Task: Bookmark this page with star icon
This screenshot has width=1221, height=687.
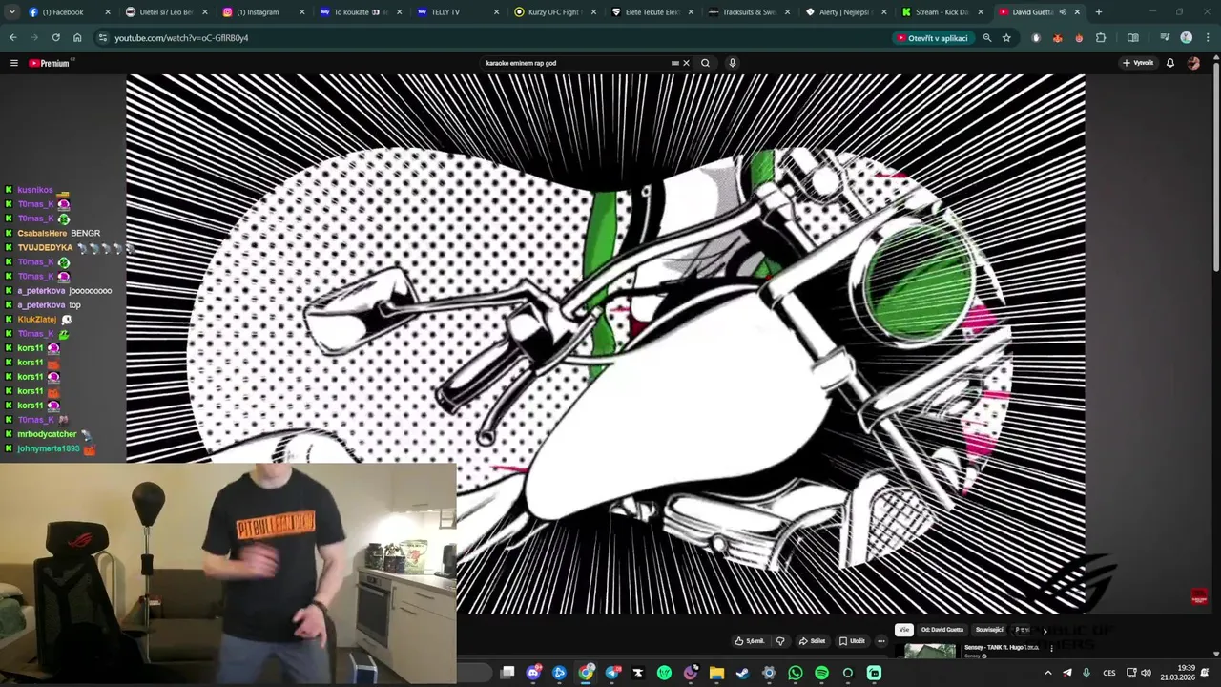Action: (x=1006, y=38)
